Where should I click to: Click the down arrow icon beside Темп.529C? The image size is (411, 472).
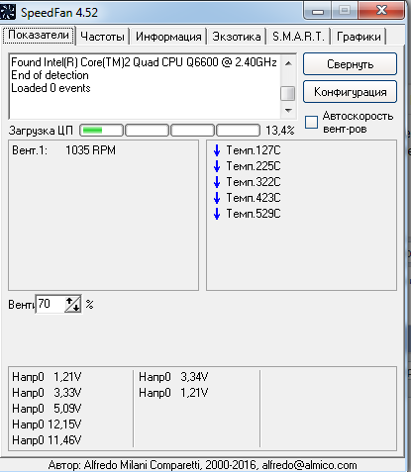pos(217,214)
